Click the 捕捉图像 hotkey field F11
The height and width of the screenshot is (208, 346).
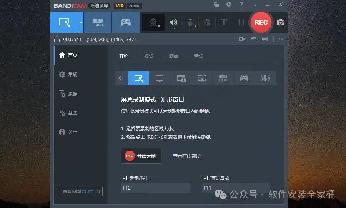coord(236,188)
